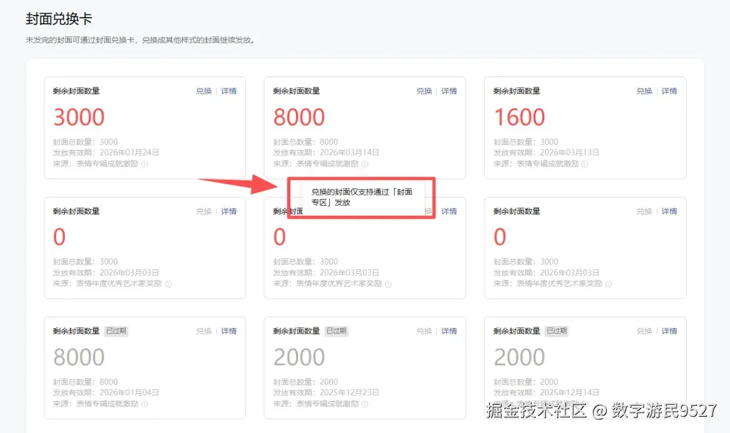
Task: Click the large red 3000 number
Action: click(x=78, y=116)
